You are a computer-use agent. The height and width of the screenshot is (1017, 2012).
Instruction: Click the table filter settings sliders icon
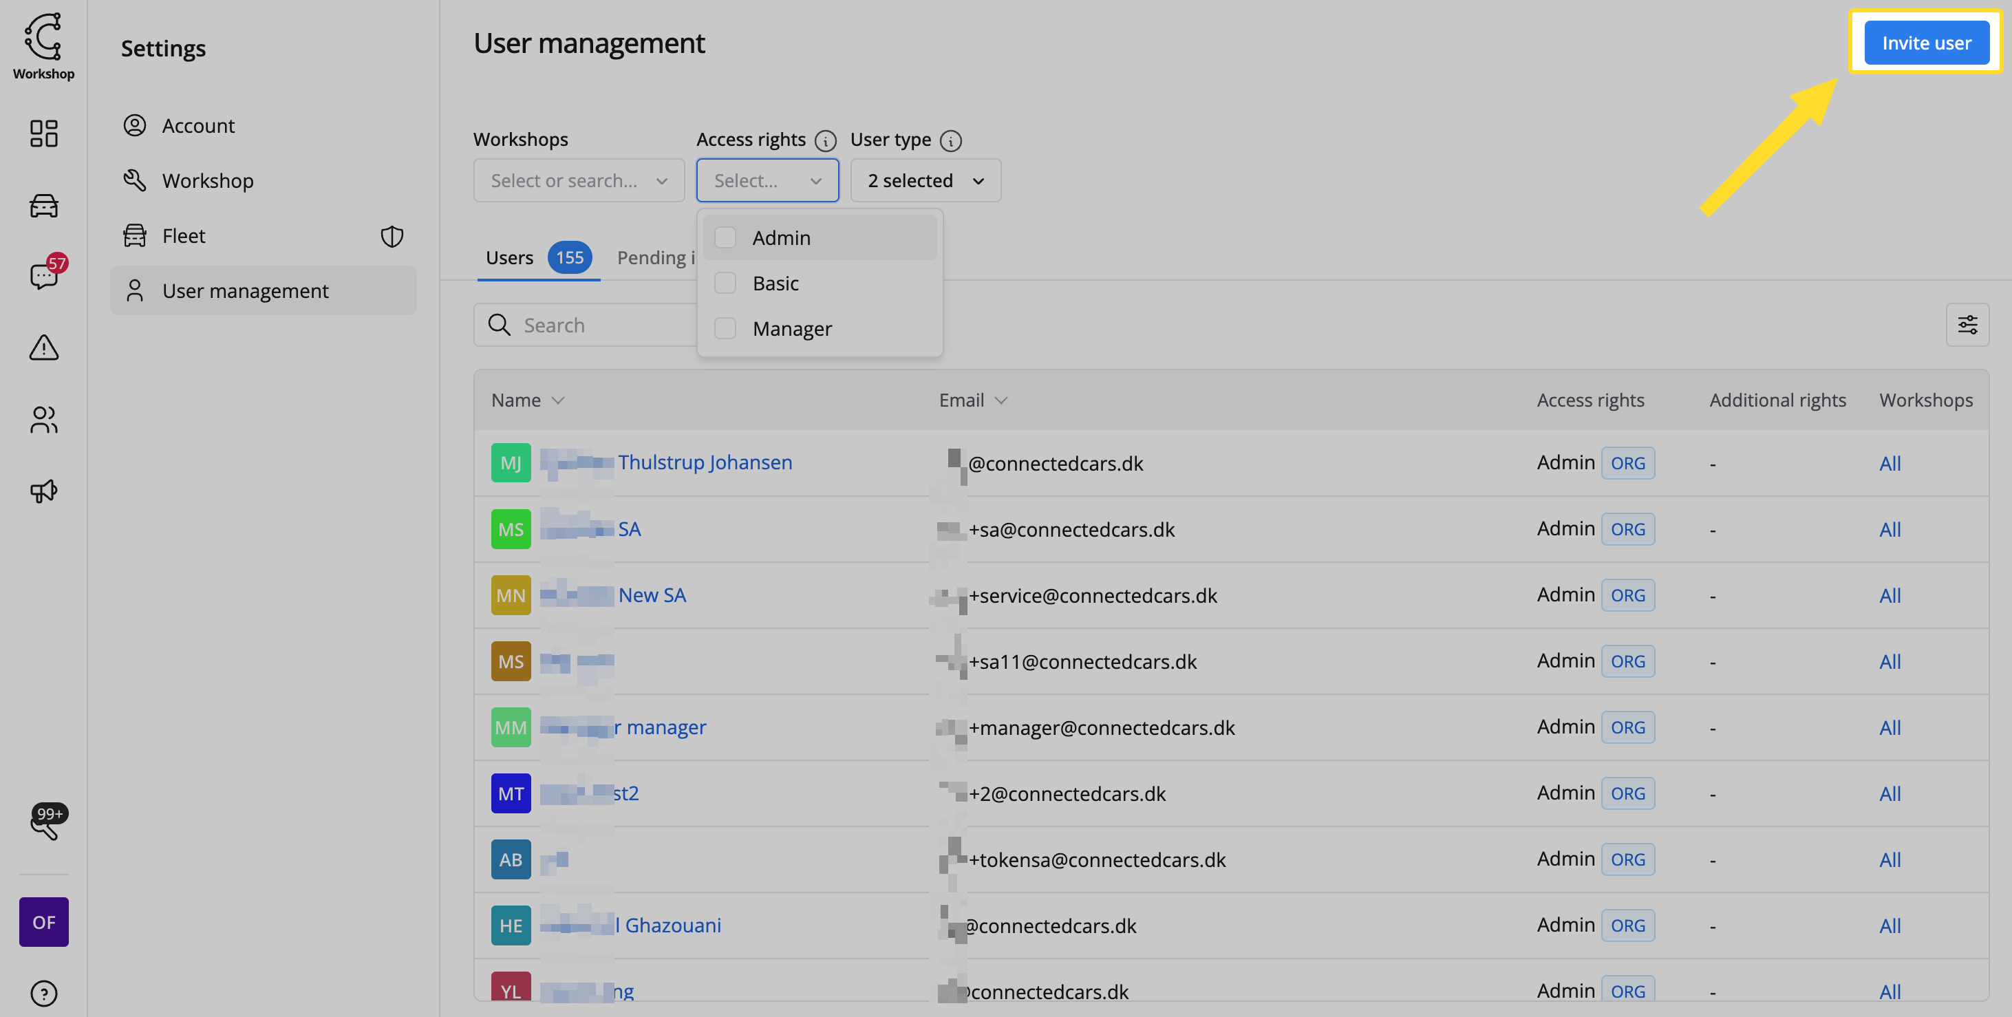[x=1967, y=325]
